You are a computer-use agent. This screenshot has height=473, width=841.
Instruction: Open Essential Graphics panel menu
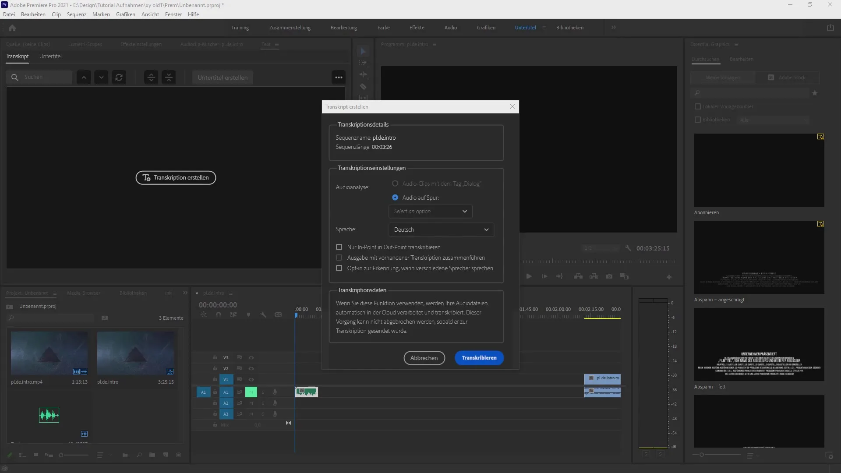(736, 44)
